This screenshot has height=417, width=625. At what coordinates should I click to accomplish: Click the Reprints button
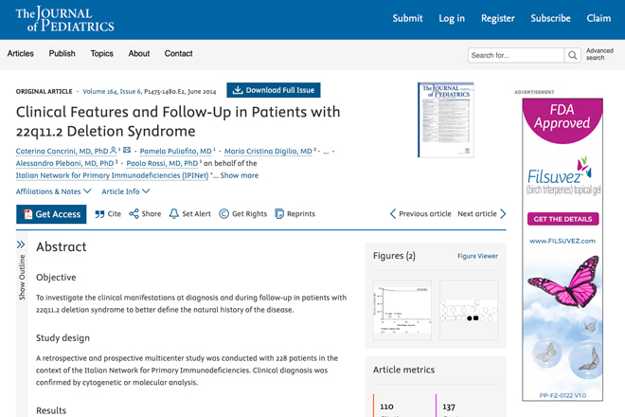295,214
